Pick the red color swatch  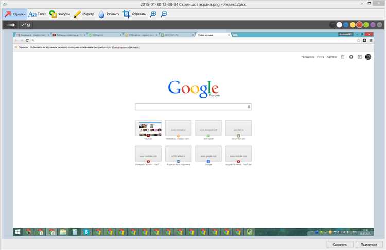359,25
